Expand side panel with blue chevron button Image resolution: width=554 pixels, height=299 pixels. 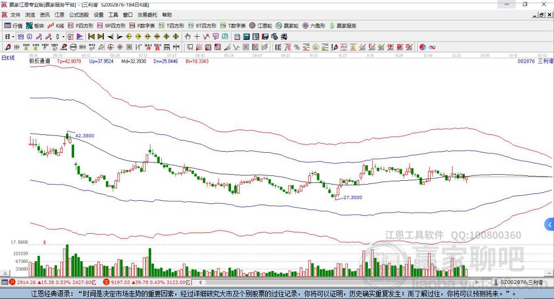point(549,225)
